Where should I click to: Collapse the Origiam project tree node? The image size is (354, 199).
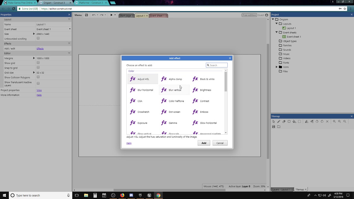(273, 19)
